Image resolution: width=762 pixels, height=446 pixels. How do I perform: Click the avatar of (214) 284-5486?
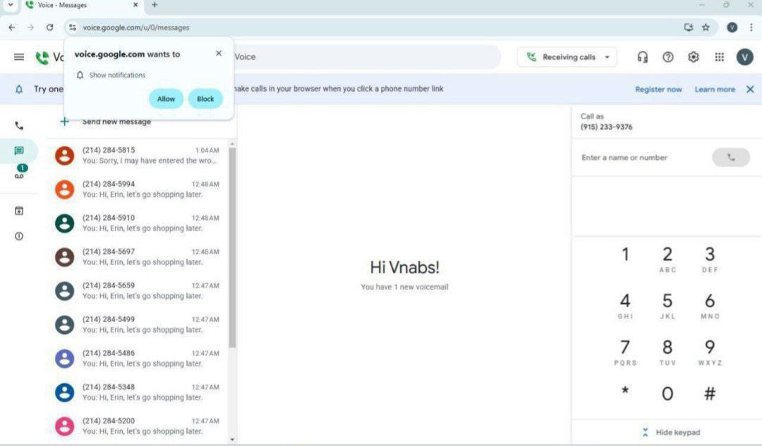click(65, 359)
